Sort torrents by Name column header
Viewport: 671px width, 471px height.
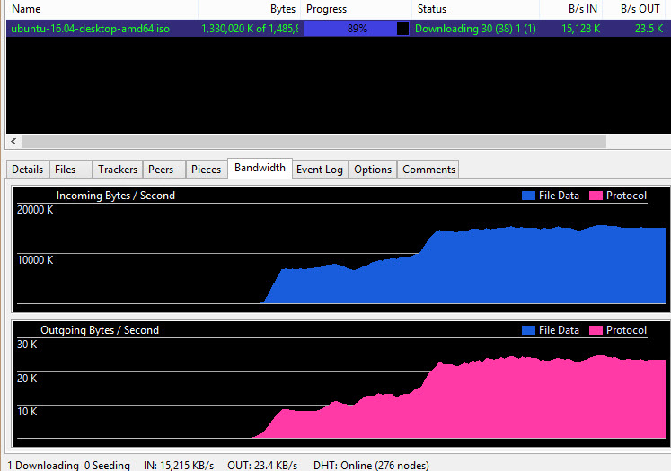click(x=102, y=9)
